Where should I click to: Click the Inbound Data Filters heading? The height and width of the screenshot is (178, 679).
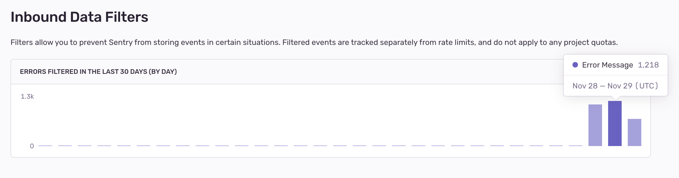pos(79,17)
